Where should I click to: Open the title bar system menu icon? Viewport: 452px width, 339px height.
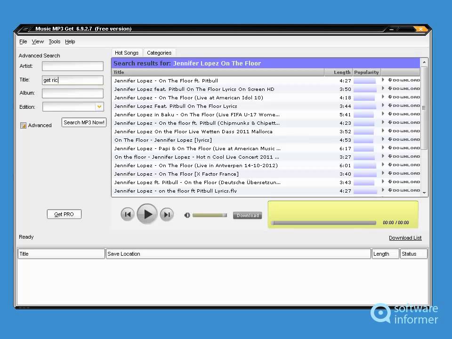tap(26, 29)
